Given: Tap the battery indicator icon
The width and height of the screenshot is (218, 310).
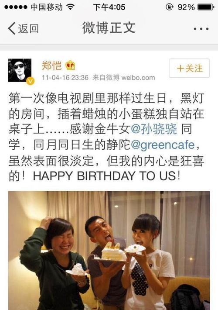Looking at the screenshot, I should [206, 7].
